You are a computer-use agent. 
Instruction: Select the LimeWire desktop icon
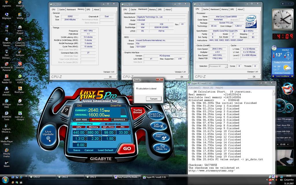coord(20,79)
